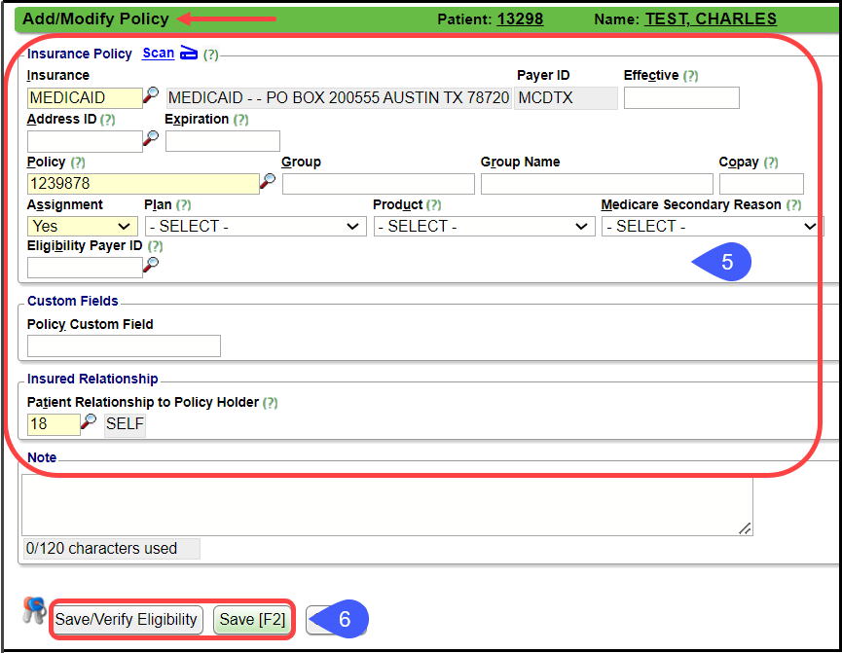Click the keys icon beside Save/Verify Eligibility
This screenshot has width=842, height=653.
pyautogui.click(x=34, y=611)
